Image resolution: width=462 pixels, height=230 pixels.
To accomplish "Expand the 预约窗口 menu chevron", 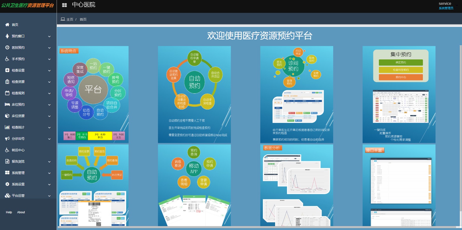I will (x=49, y=36).
